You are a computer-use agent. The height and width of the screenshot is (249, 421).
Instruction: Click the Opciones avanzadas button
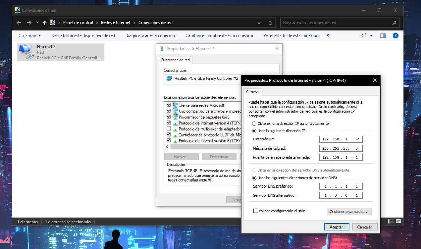pos(349,212)
